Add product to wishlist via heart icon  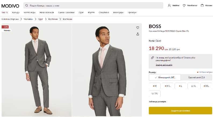pyautogui.click(x=138, y=28)
